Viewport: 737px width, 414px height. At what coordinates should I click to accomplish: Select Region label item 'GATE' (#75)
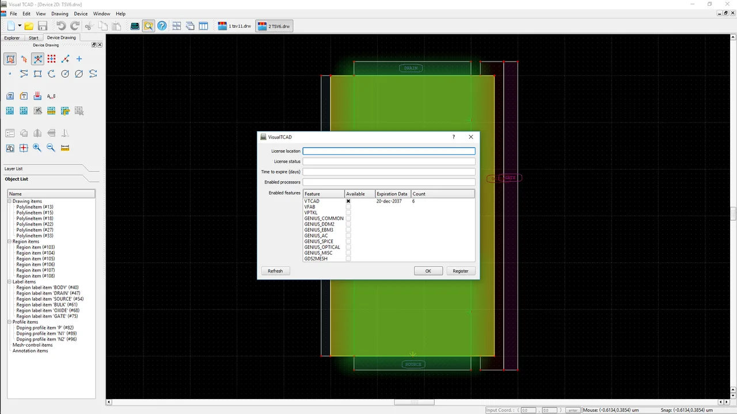click(x=47, y=316)
